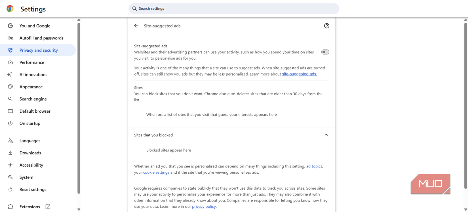Image resolution: width=468 pixels, height=212 pixels.
Task: Open Extensions in a new tab icon
Action: [47, 207]
